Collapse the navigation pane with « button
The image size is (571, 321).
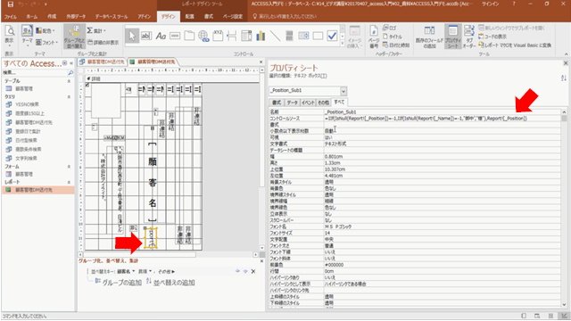click(71, 63)
